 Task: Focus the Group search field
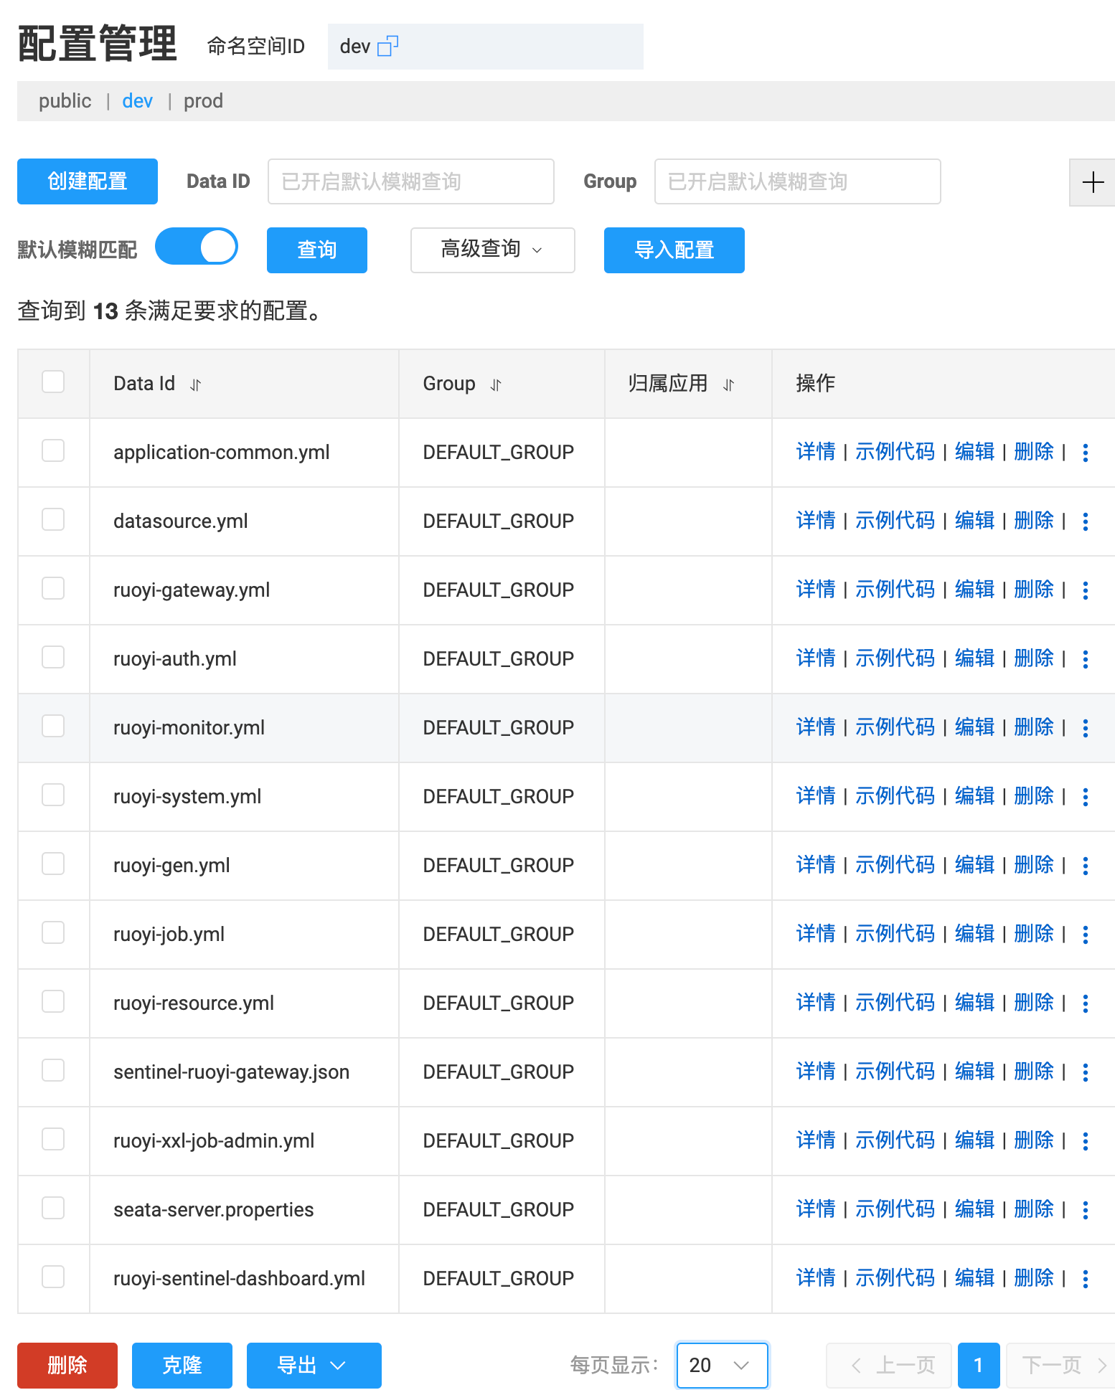click(x=797, y=181)
